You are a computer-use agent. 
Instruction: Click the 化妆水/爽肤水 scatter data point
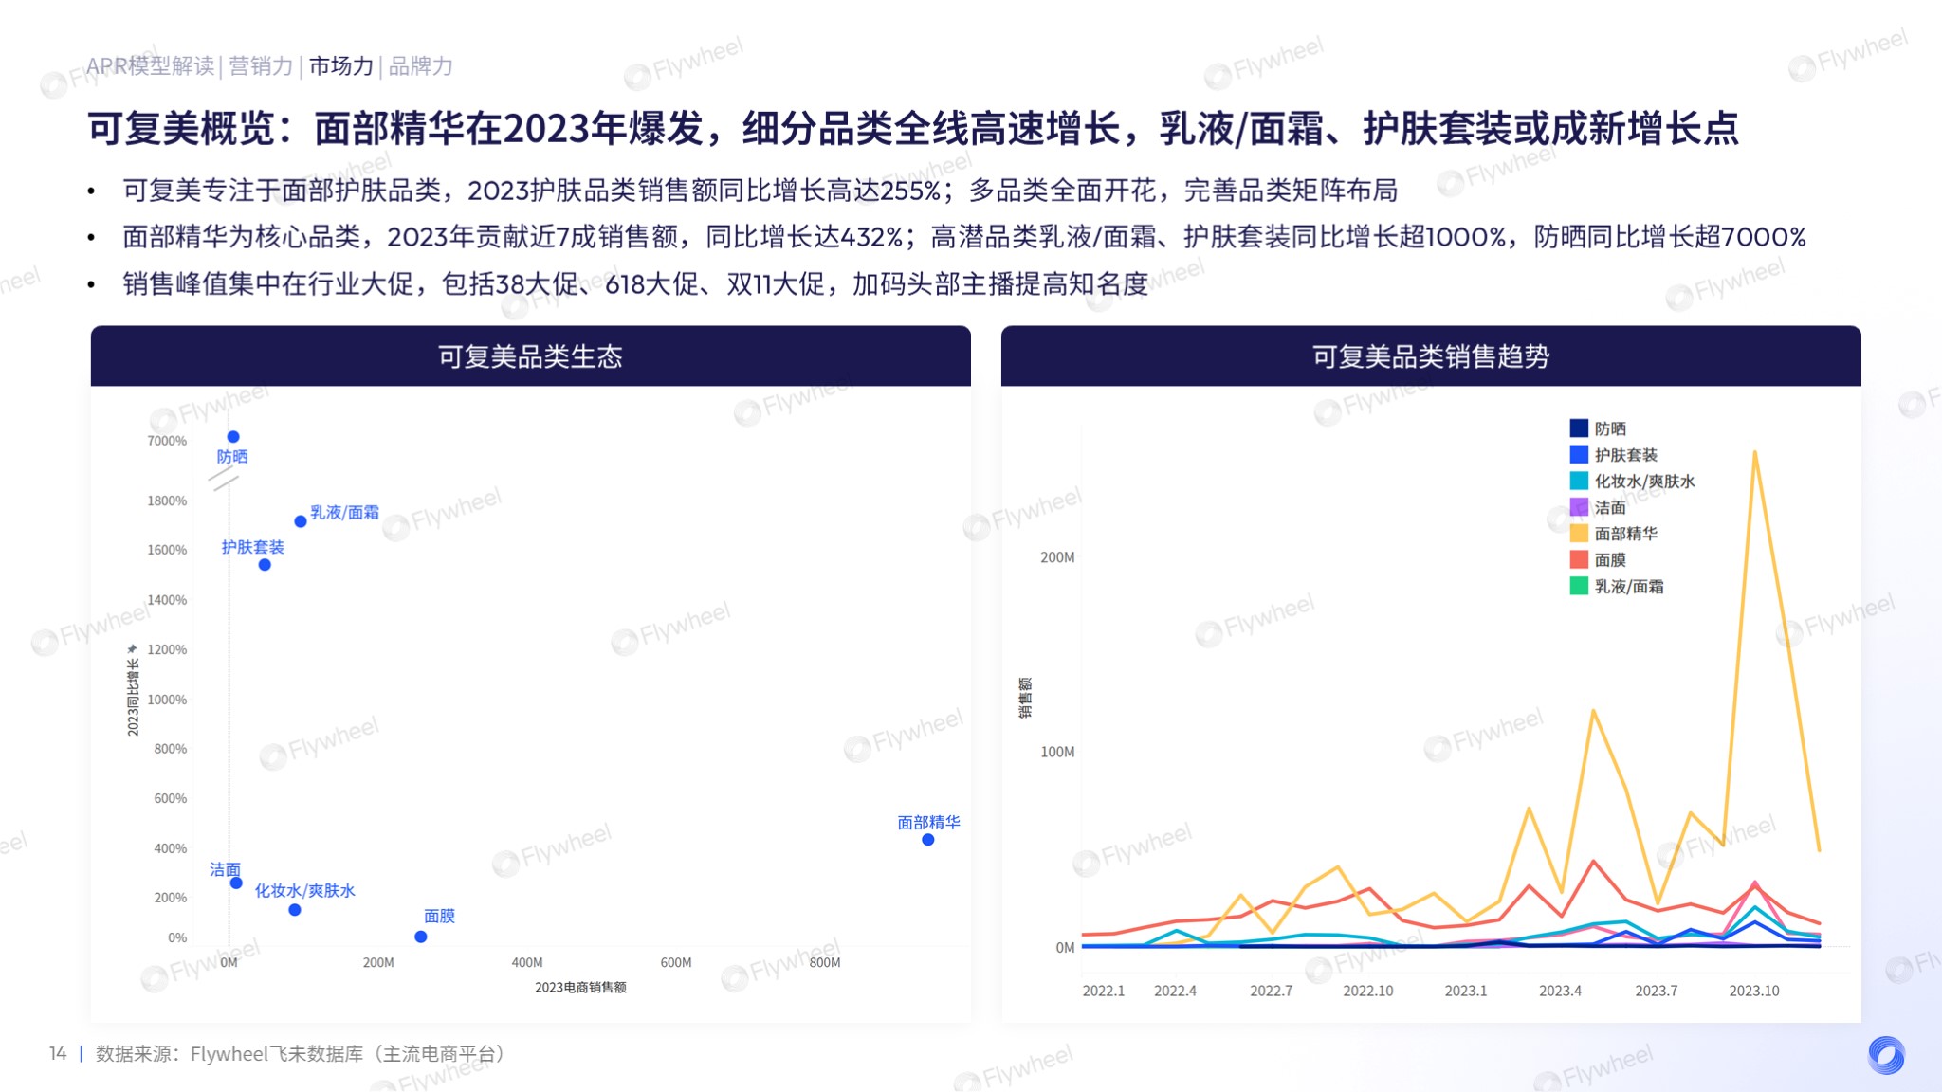295,910
